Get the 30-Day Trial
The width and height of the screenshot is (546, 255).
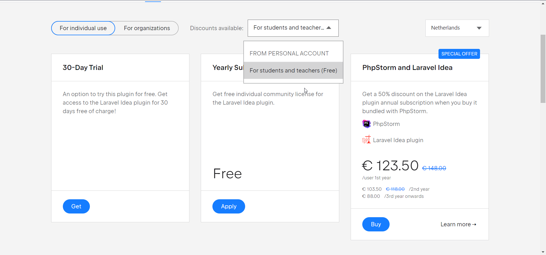coord(76,206)
